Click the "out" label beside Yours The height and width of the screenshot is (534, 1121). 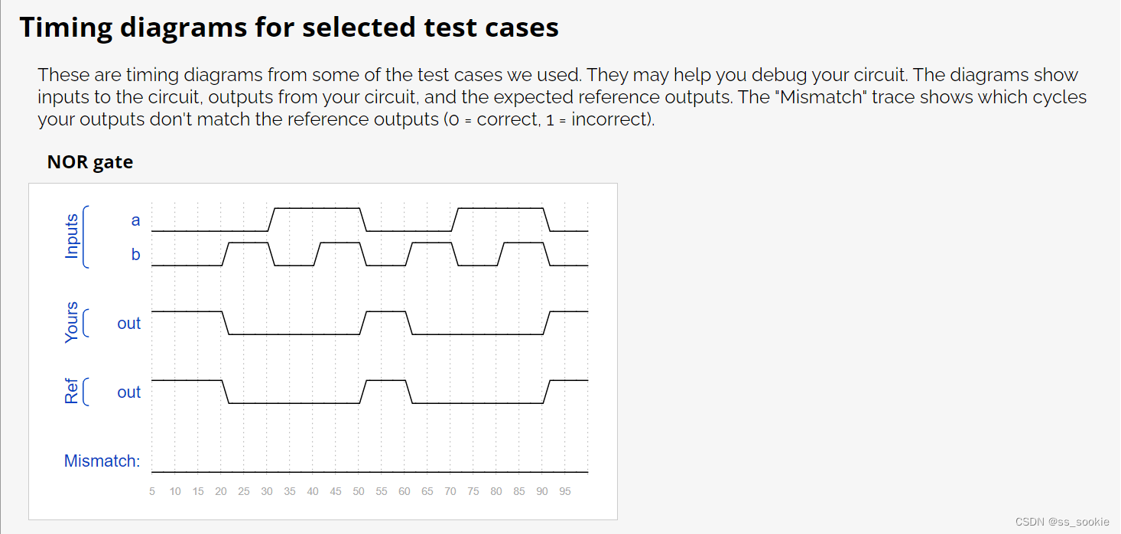coord(129,324)
